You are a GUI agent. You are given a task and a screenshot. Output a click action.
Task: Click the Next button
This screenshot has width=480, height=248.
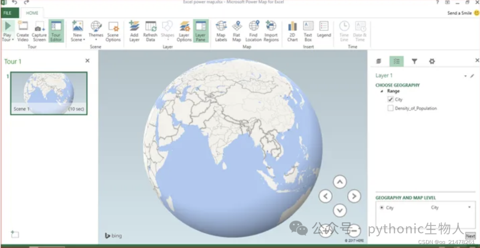tap(471, 236)
